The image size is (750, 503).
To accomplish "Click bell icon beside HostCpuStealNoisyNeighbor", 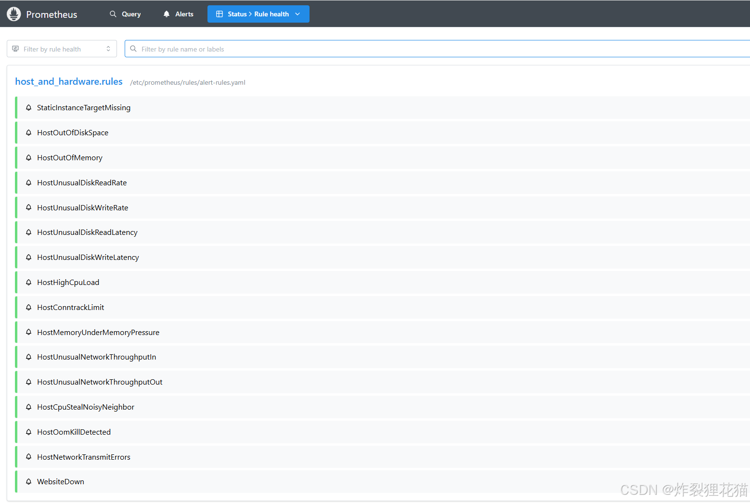I will [29, 407].
